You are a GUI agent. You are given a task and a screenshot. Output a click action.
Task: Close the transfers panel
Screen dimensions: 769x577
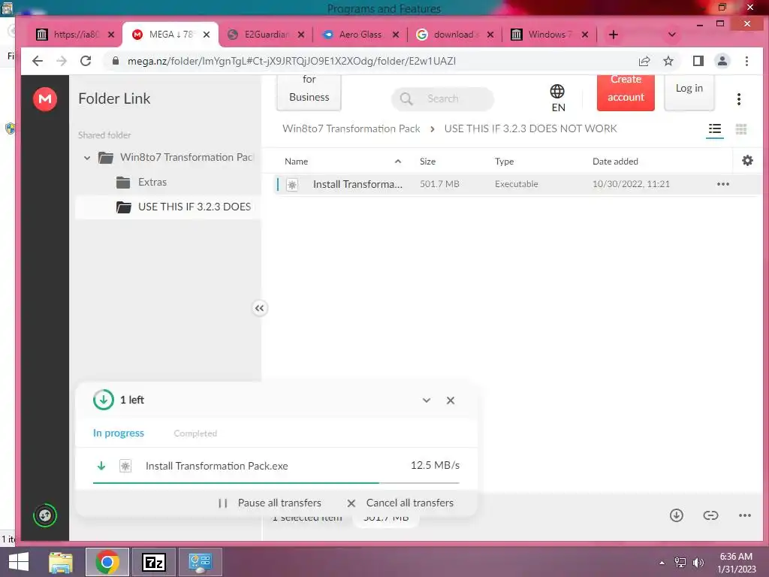tap(451, 400)
